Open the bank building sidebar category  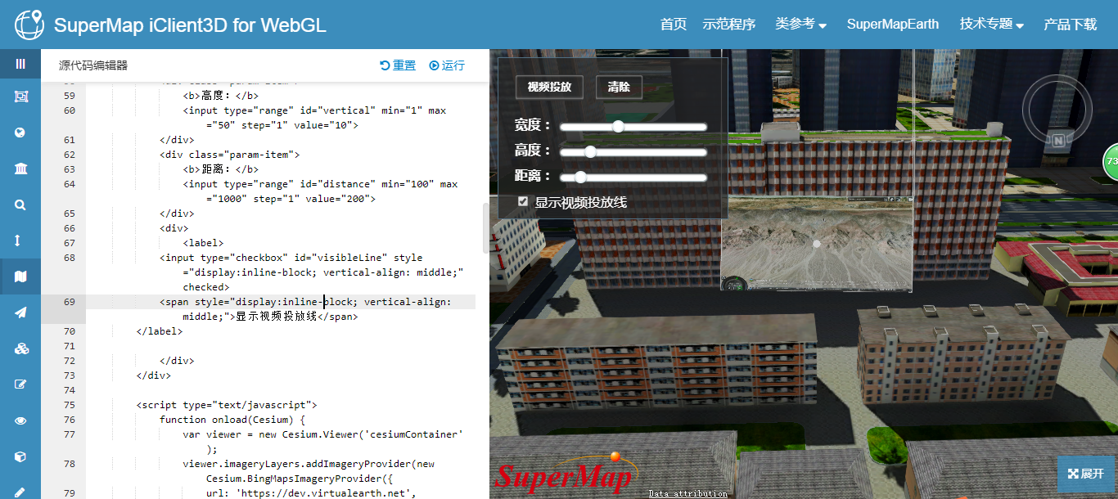click(x=20, y=169)
